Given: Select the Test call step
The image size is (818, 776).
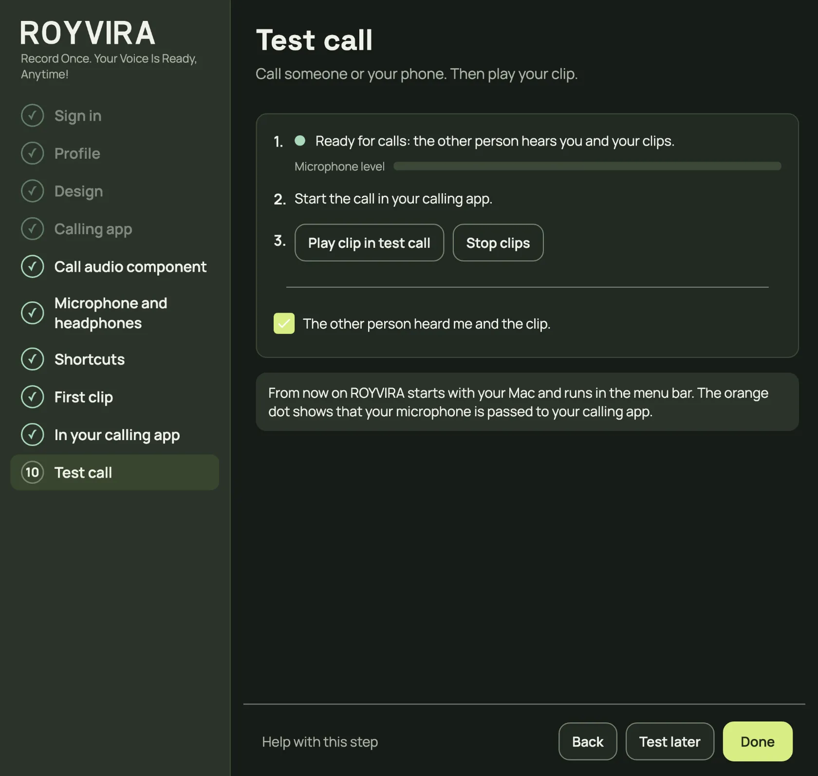Looking at the screenshot, I should tap(114, 472).
